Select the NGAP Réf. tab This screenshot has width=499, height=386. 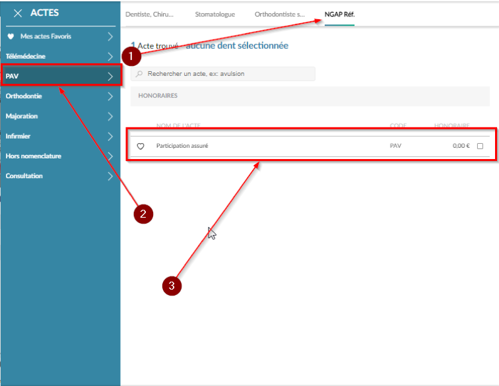tap(339, 14)
